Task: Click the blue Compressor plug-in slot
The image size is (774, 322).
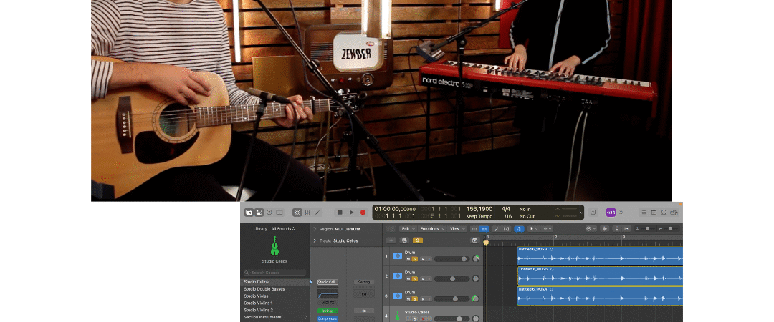Action: (x=328, y=318)
